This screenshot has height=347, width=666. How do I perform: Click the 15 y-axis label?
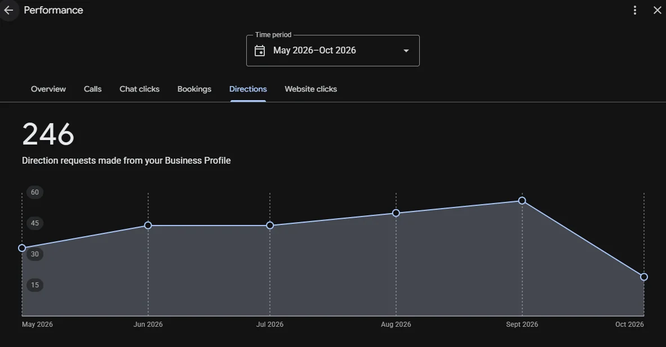tap(35, 285)
